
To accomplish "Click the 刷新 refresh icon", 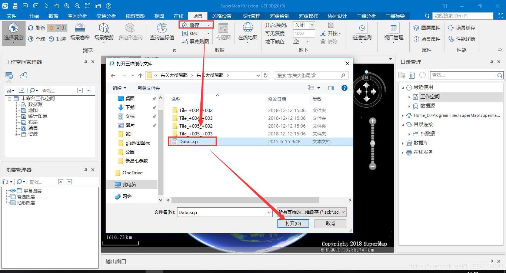I will 31,28.
